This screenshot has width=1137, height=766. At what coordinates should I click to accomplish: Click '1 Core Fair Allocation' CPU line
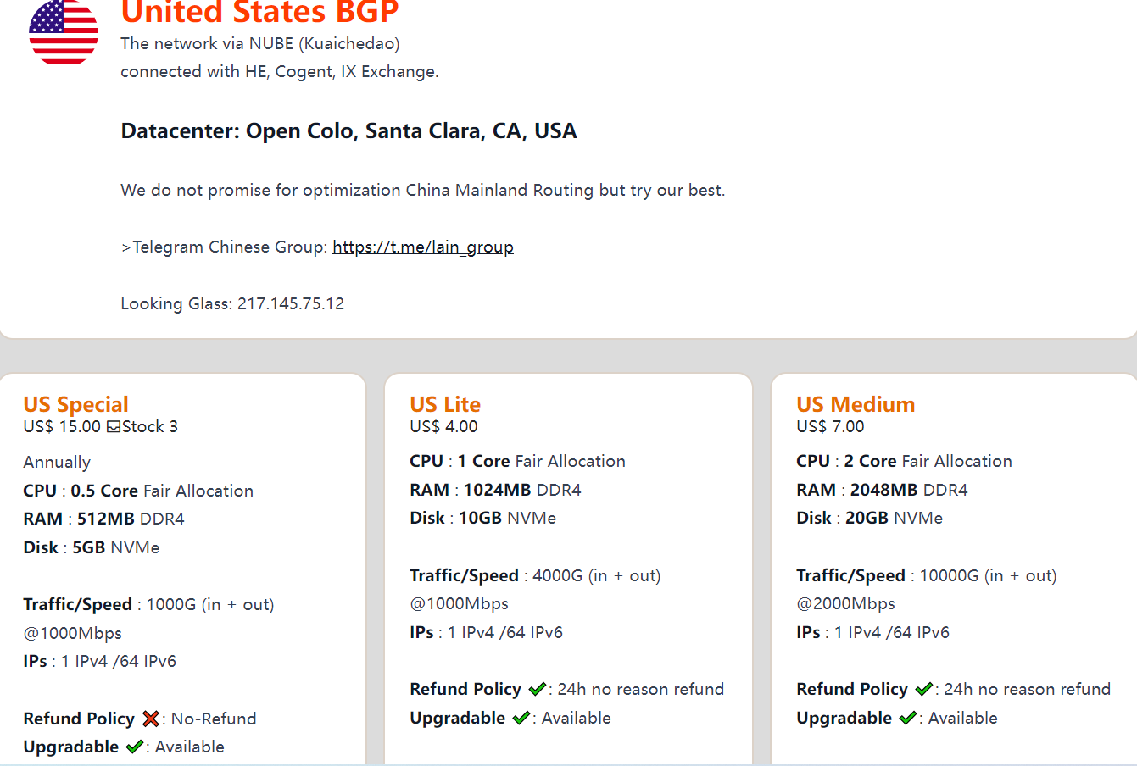(518, 461)
